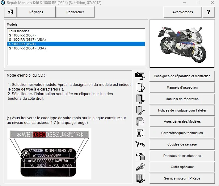Click the workshop assembly notice icon

140,110
